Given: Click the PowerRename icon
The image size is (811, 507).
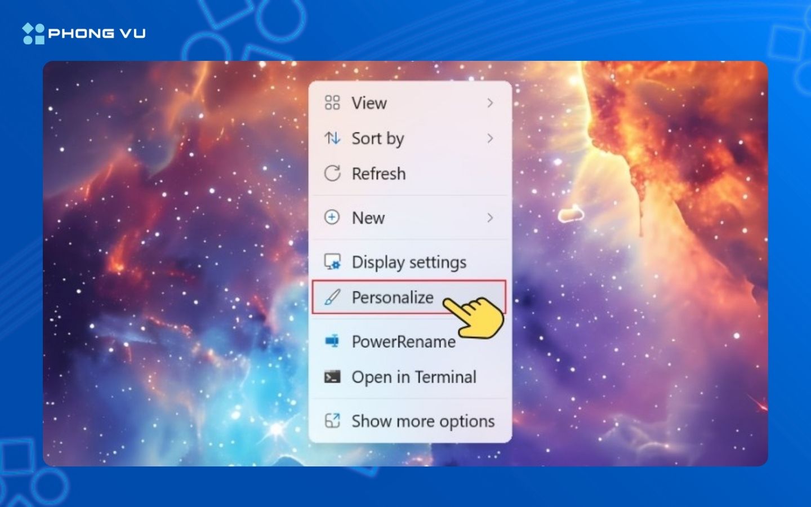Looking at the screenshot, I should (333, 341).
